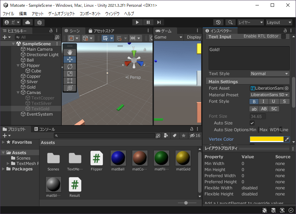Click the debug mode bug icon in status bar
This screenshot has height=214, width=296.
[x=265, y=210]
